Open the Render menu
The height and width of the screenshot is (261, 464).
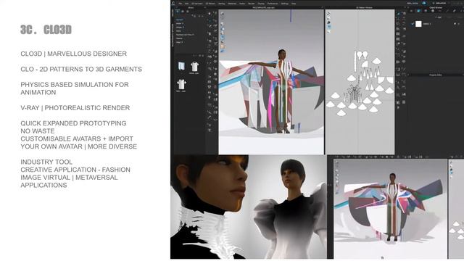(252, 4)
